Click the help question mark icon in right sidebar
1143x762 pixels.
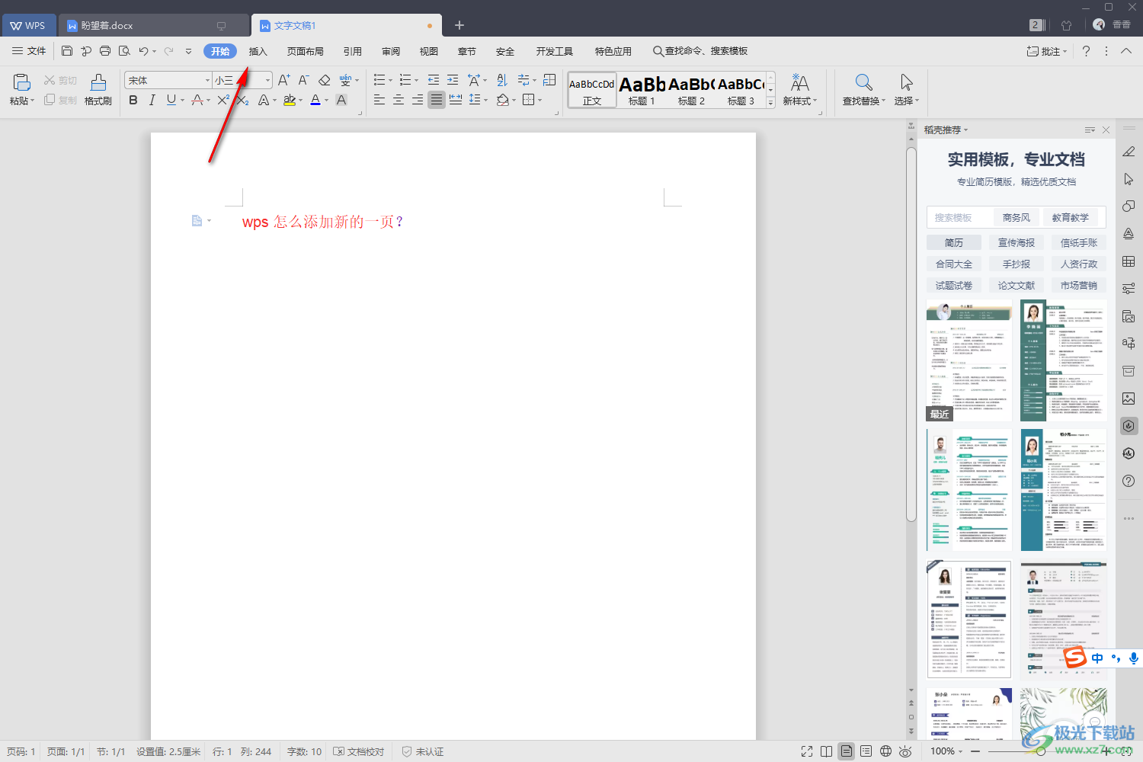1129,481
